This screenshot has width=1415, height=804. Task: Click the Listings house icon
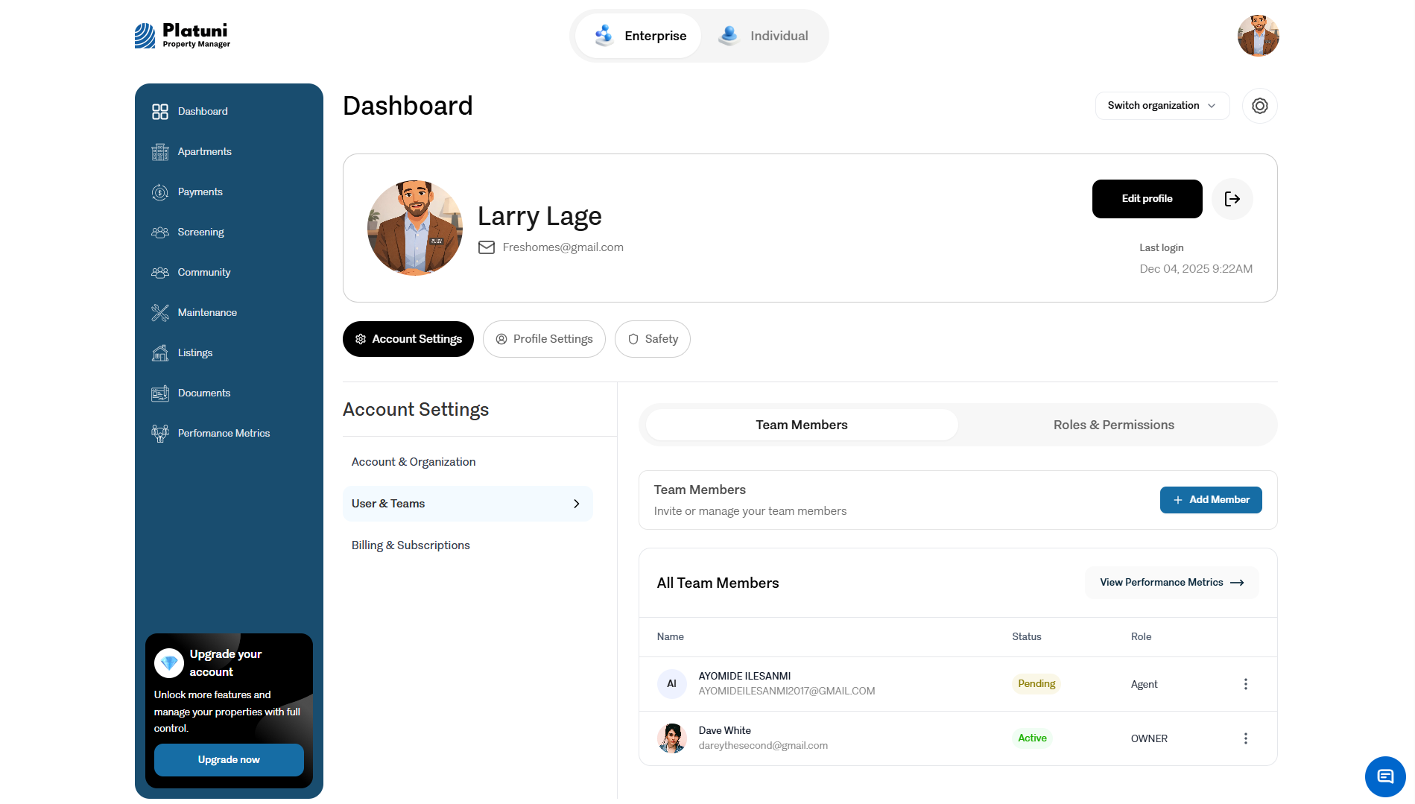(160, 353)
